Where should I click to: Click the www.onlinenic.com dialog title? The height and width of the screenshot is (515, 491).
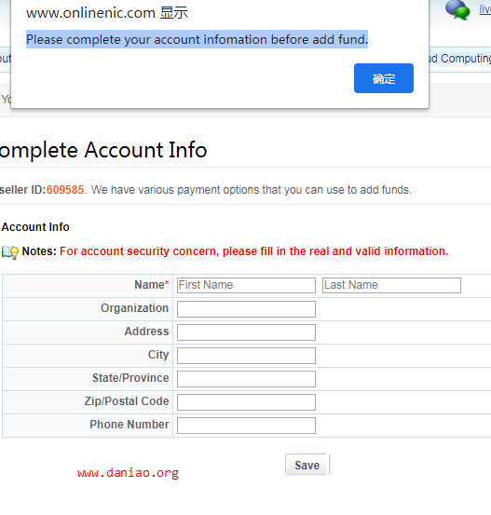tap(107, 13)
